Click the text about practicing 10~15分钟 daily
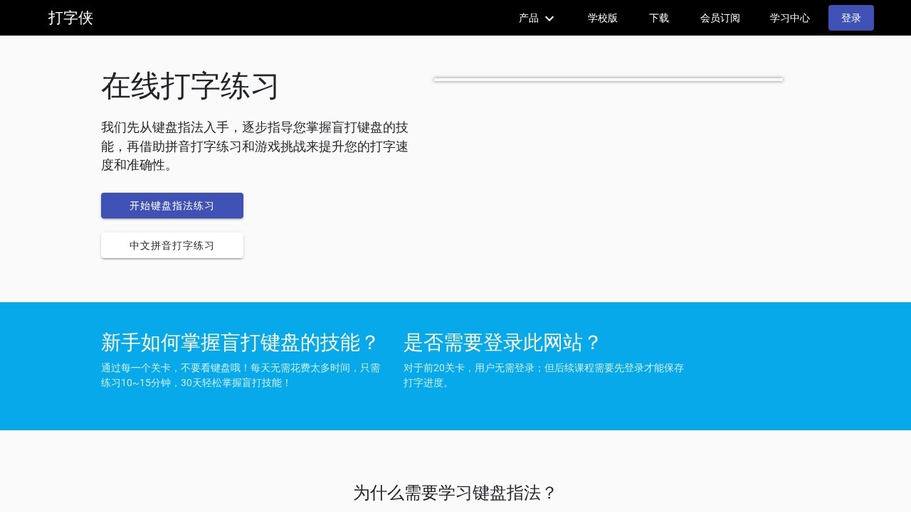Screen dimensions: 911x512 pyautogui.click(x=240, y=375)
